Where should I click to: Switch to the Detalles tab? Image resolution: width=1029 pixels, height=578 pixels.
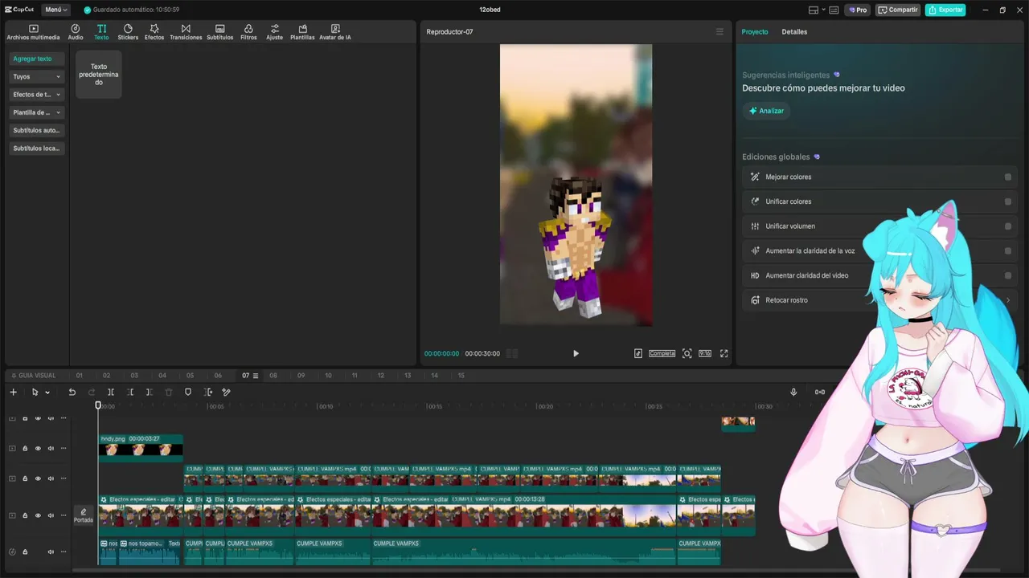(x=794, y=32)
